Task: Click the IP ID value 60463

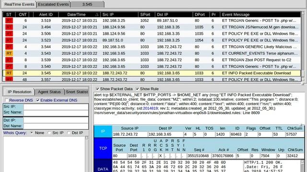Action: (237, 134)
